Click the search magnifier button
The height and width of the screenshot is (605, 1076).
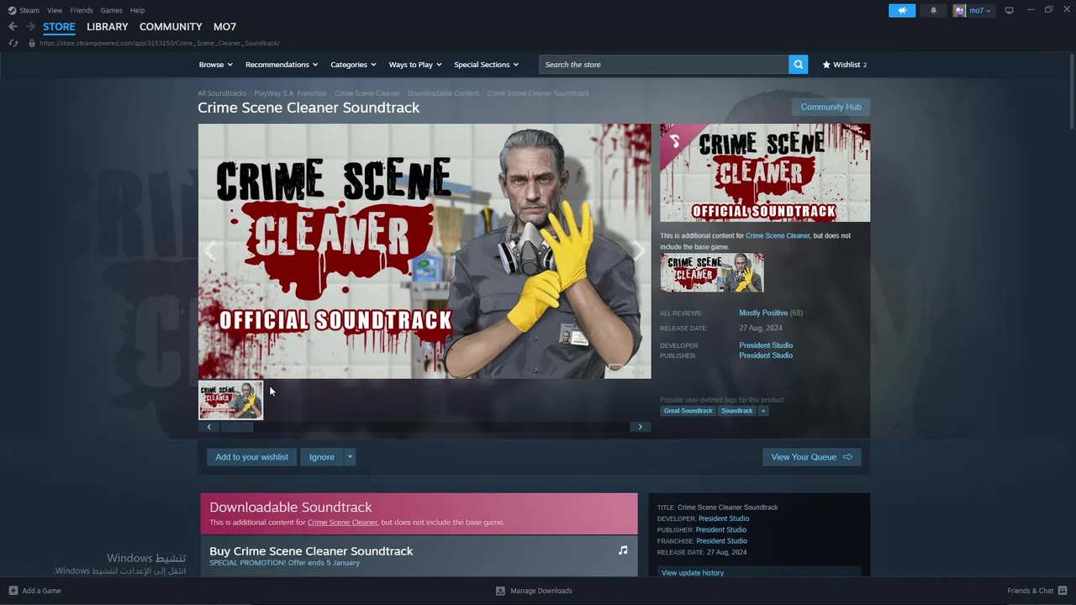click(798, 65)
